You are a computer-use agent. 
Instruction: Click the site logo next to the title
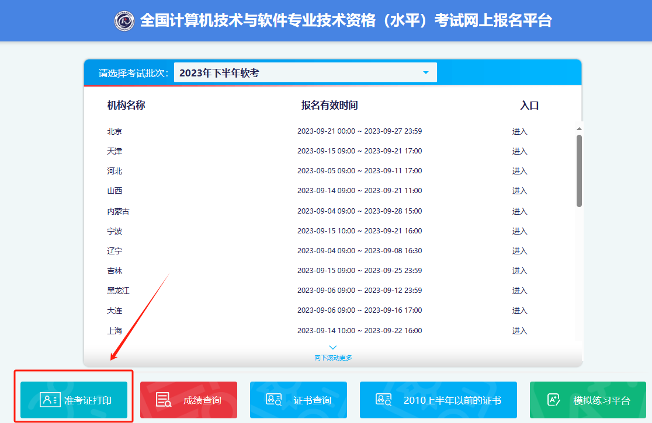coord(124,20)
